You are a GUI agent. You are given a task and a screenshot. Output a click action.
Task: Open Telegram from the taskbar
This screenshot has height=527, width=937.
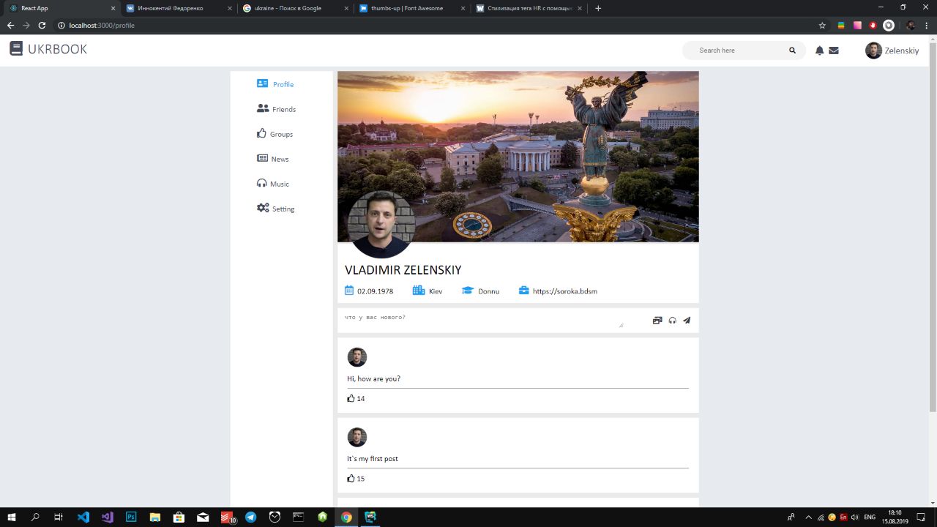251,517
